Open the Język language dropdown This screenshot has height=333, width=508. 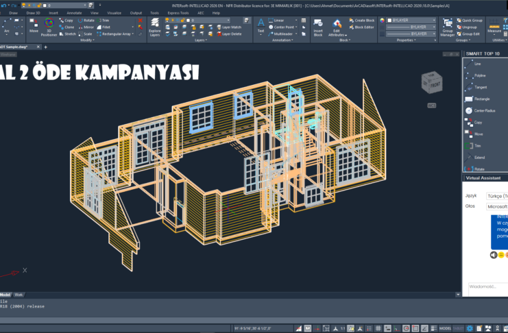496,195
